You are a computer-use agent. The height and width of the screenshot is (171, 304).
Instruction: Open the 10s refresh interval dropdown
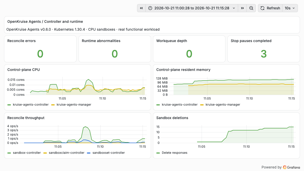click(290, 8)
